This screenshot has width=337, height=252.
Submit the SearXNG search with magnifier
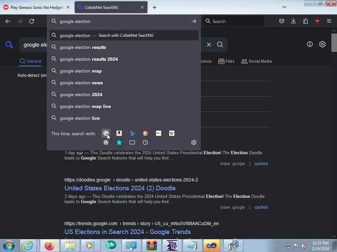[220, 45]
